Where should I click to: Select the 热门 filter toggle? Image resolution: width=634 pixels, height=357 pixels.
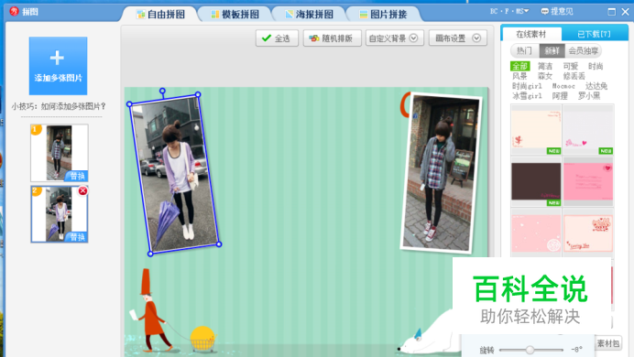(524, 50)
